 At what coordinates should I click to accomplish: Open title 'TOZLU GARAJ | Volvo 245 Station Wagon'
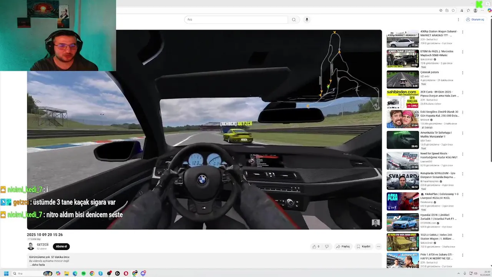pyautogui.click(x=437, y=237)
